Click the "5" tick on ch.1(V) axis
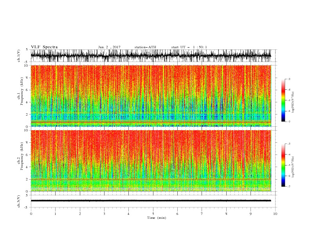The height and width of the screenshot is (240, 310). 27,49
